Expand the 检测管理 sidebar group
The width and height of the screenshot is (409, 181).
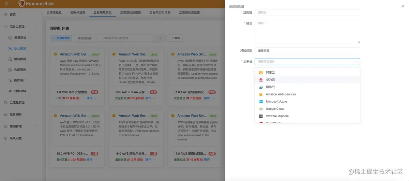21,126
